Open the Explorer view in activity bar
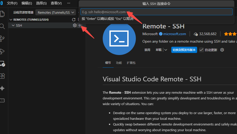The width and height of the screenshot is (237, 134). [x=2, y=14]
